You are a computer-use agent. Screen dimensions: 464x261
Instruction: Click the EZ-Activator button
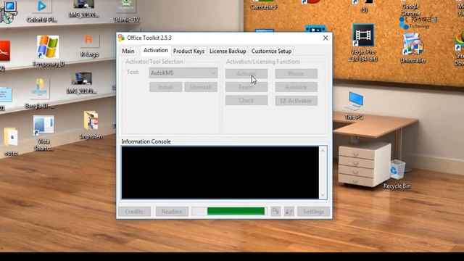point(296,101)
